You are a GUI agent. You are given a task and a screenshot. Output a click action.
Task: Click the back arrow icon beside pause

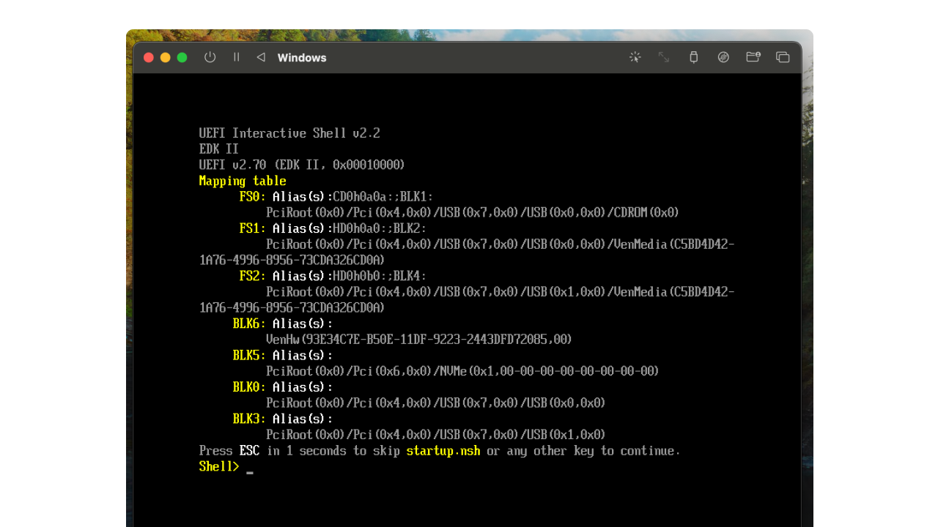(x=260, y=57)
